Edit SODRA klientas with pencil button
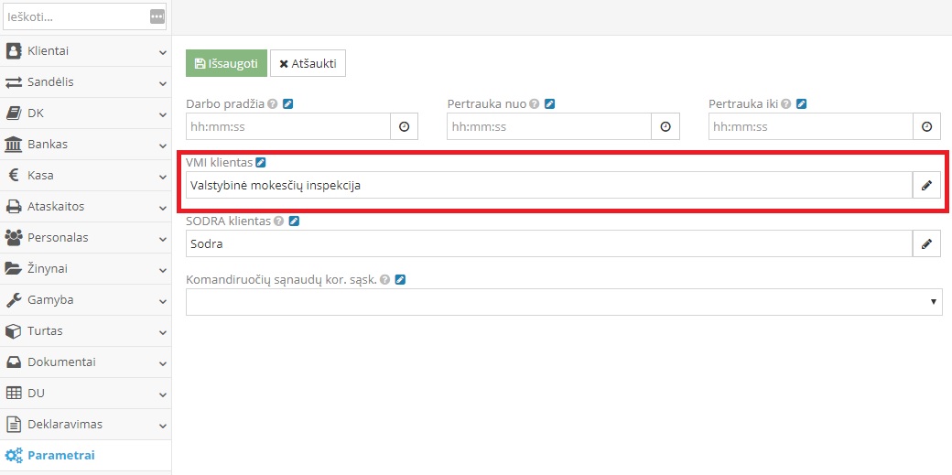The image size is (952, 475). pos(926,243)
